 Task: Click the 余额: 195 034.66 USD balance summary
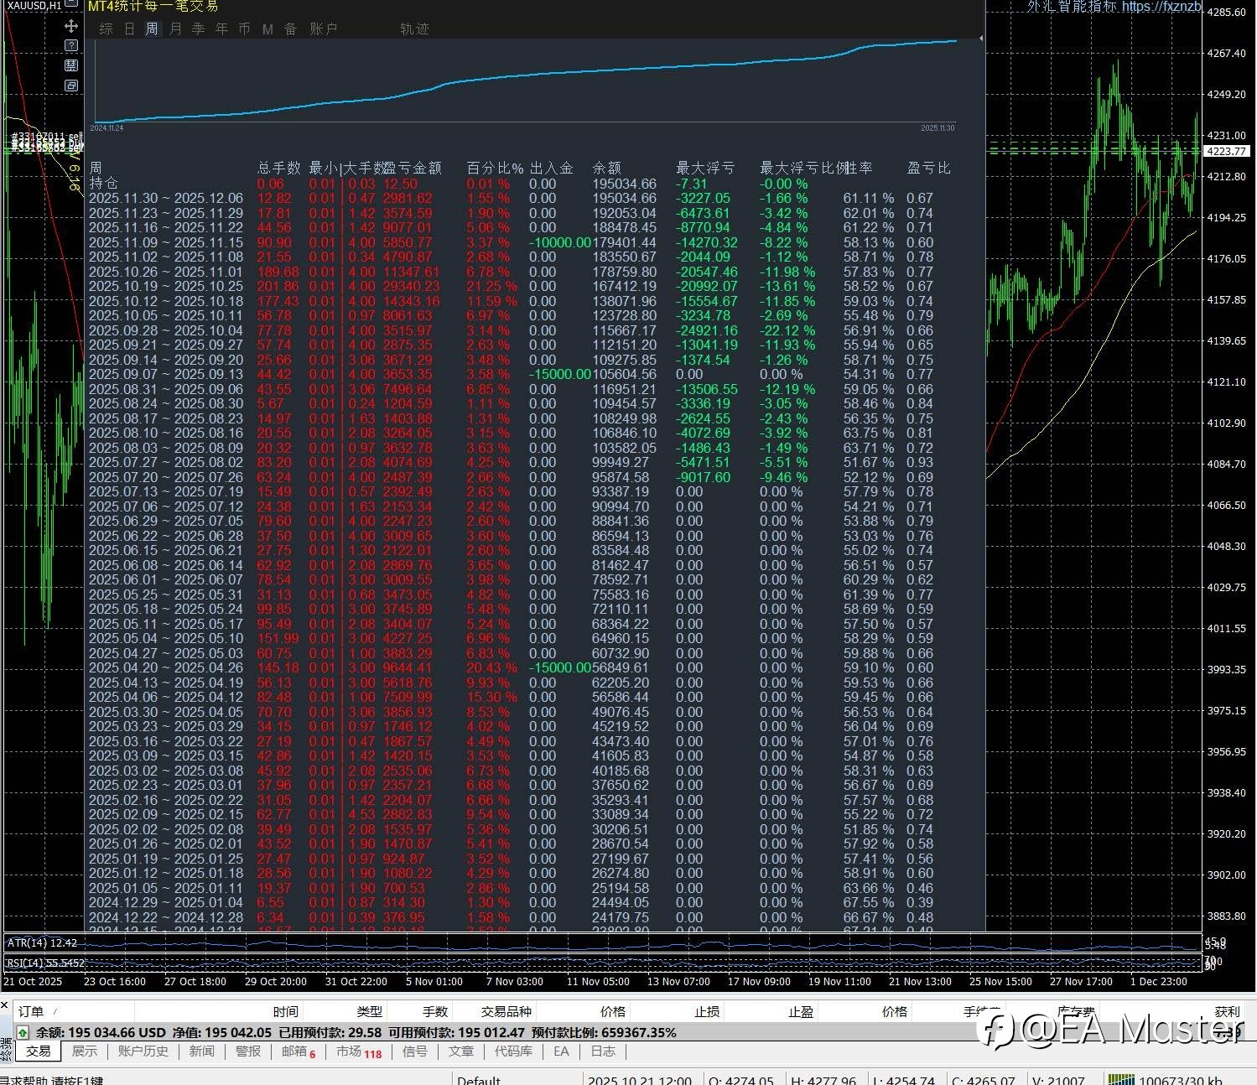point(101,1033)
